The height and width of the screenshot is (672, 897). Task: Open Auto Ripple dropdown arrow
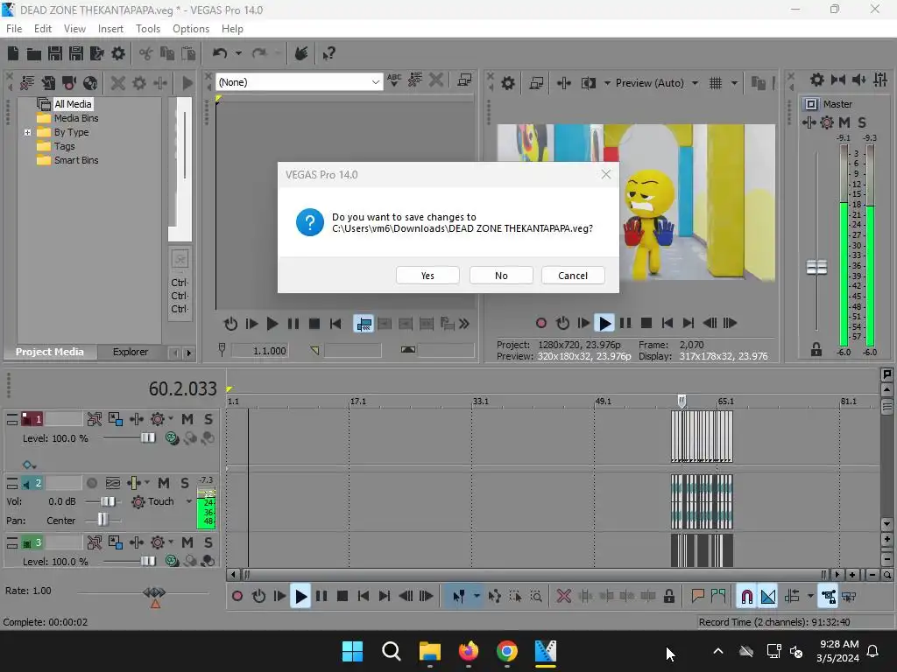(x=810, y=597)
